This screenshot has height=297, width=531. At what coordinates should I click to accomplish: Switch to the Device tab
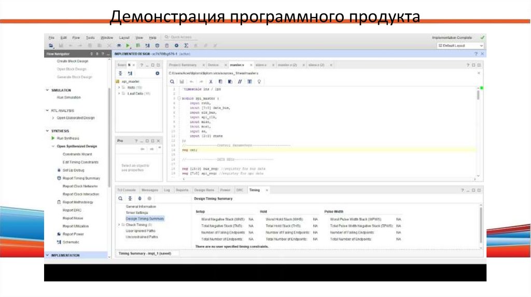click(213, 65)
